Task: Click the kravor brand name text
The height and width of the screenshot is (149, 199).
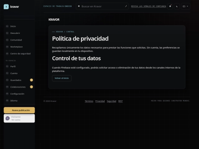Action: pyautogui.click(x=15, y=7)
